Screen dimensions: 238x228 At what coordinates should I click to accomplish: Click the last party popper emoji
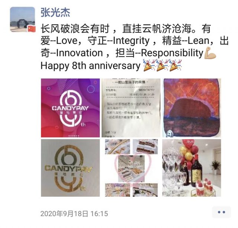[176, 65]
